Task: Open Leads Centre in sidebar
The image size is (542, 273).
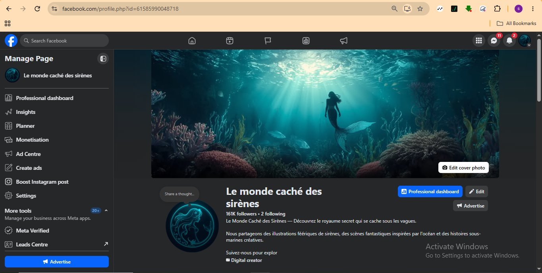Action: coord(56,244)
